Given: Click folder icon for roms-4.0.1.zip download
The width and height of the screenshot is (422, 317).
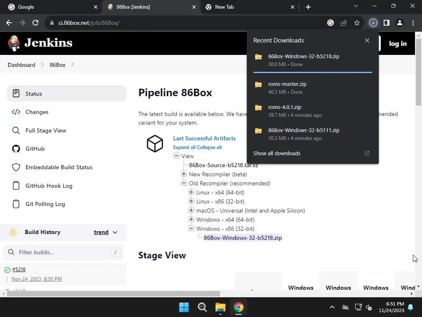Looking at the screenshot, I should tap(258, 108).
